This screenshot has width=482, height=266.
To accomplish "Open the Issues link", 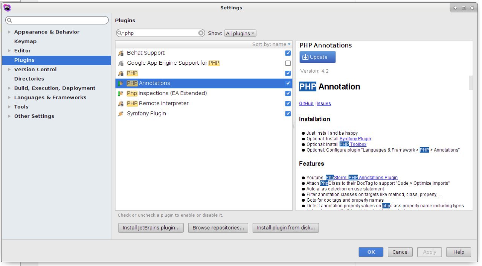I will [324, 104].
